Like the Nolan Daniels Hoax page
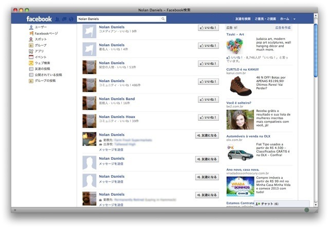 (208, 118)
